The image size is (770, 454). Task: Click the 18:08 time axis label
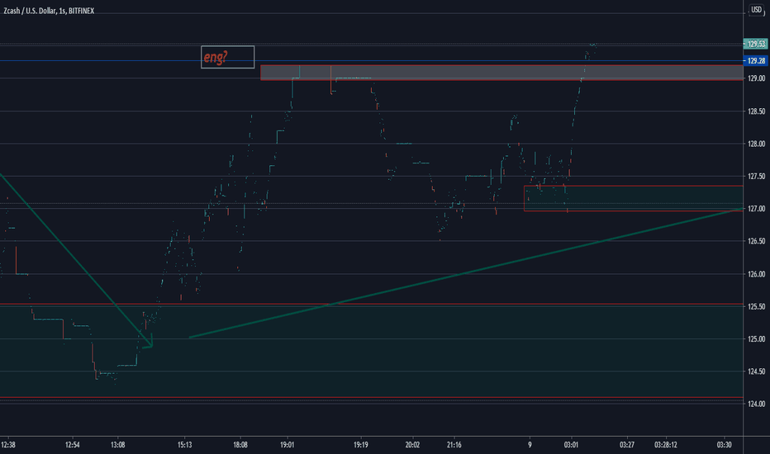click(x=240, y=445)
